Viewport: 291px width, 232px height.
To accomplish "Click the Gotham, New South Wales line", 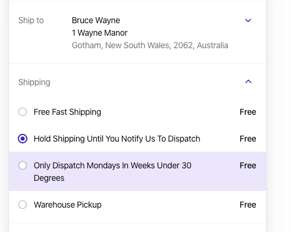I will click(150, 45).
